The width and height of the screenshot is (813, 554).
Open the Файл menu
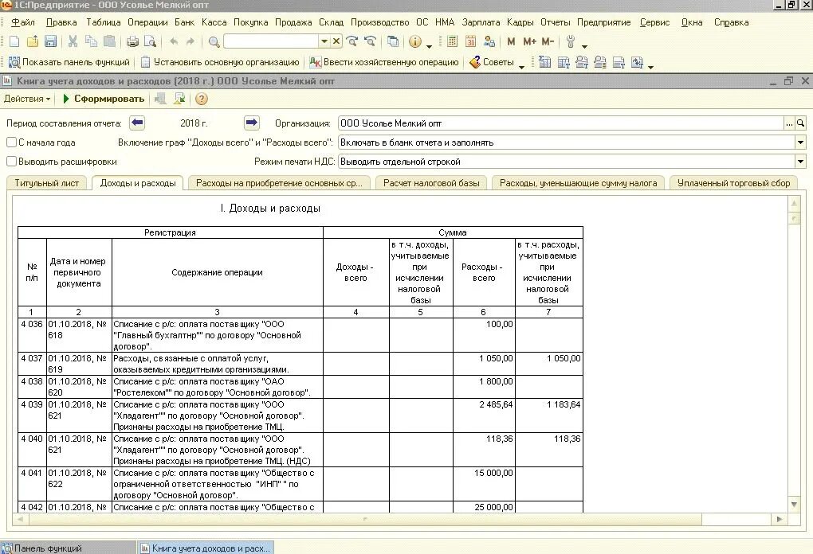[x=23, y=22]
